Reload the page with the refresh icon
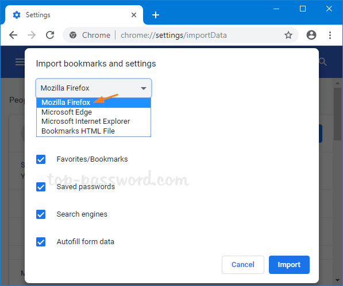 [50, 35]
